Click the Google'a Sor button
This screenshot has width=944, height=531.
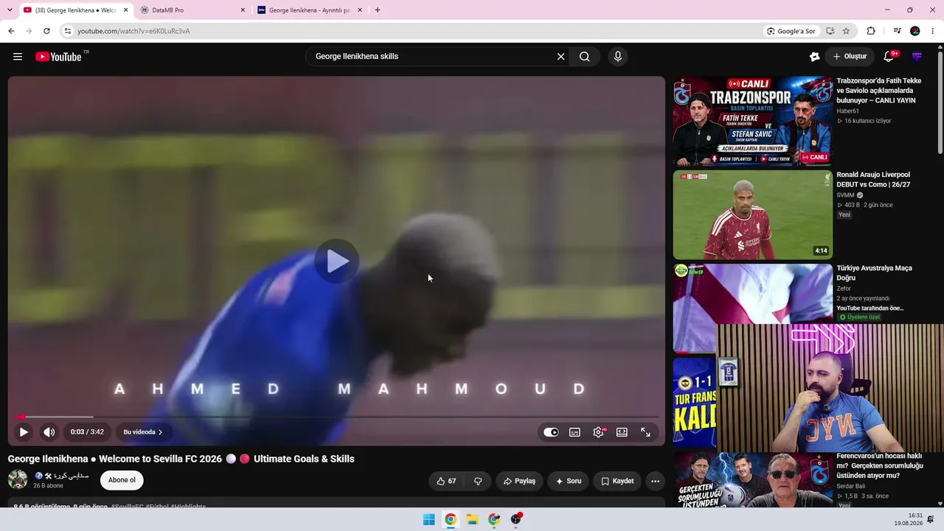[x=791, y=31]
